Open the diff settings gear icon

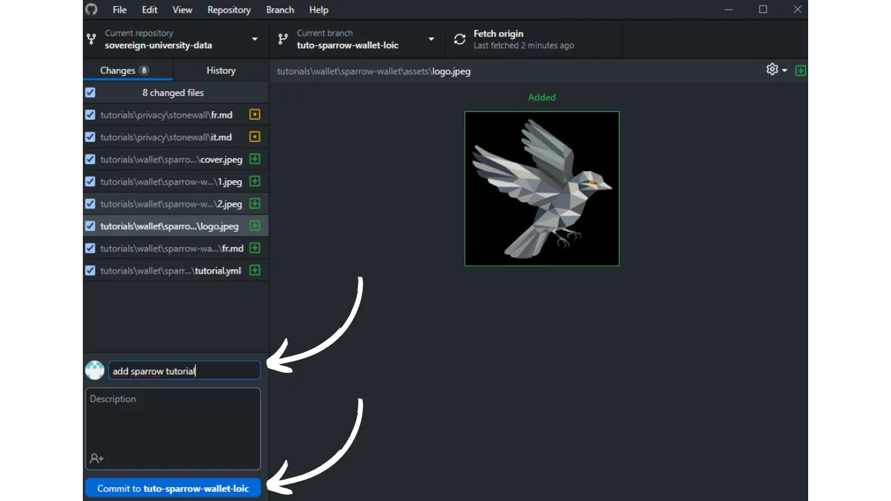pos(772,70)
